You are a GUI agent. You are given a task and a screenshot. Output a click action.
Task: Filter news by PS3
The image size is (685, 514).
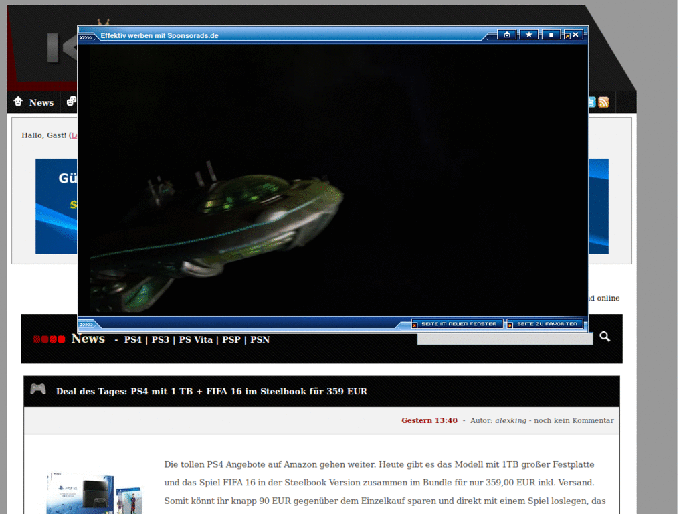(x=161, y=339)
